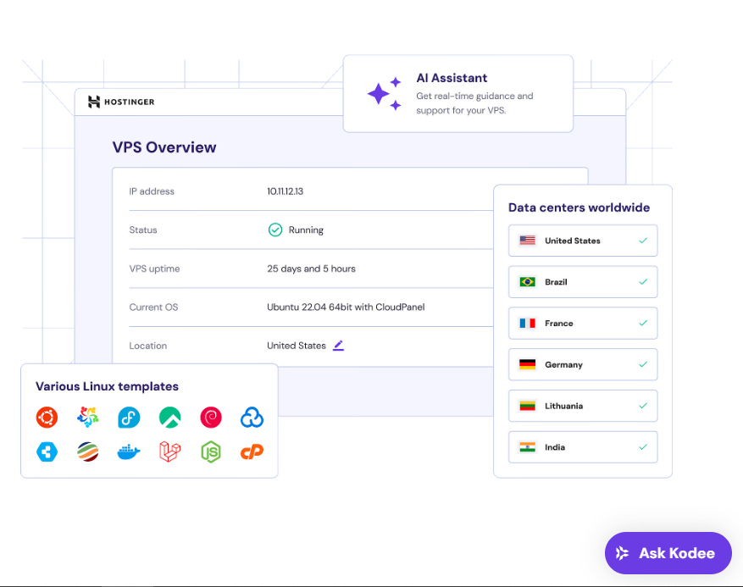Toggle the Brazil data center checkmark

click(643, 282)
